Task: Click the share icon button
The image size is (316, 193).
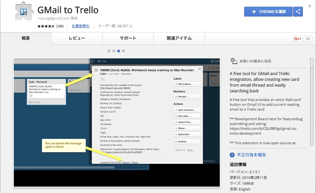Action: [298, 12]
